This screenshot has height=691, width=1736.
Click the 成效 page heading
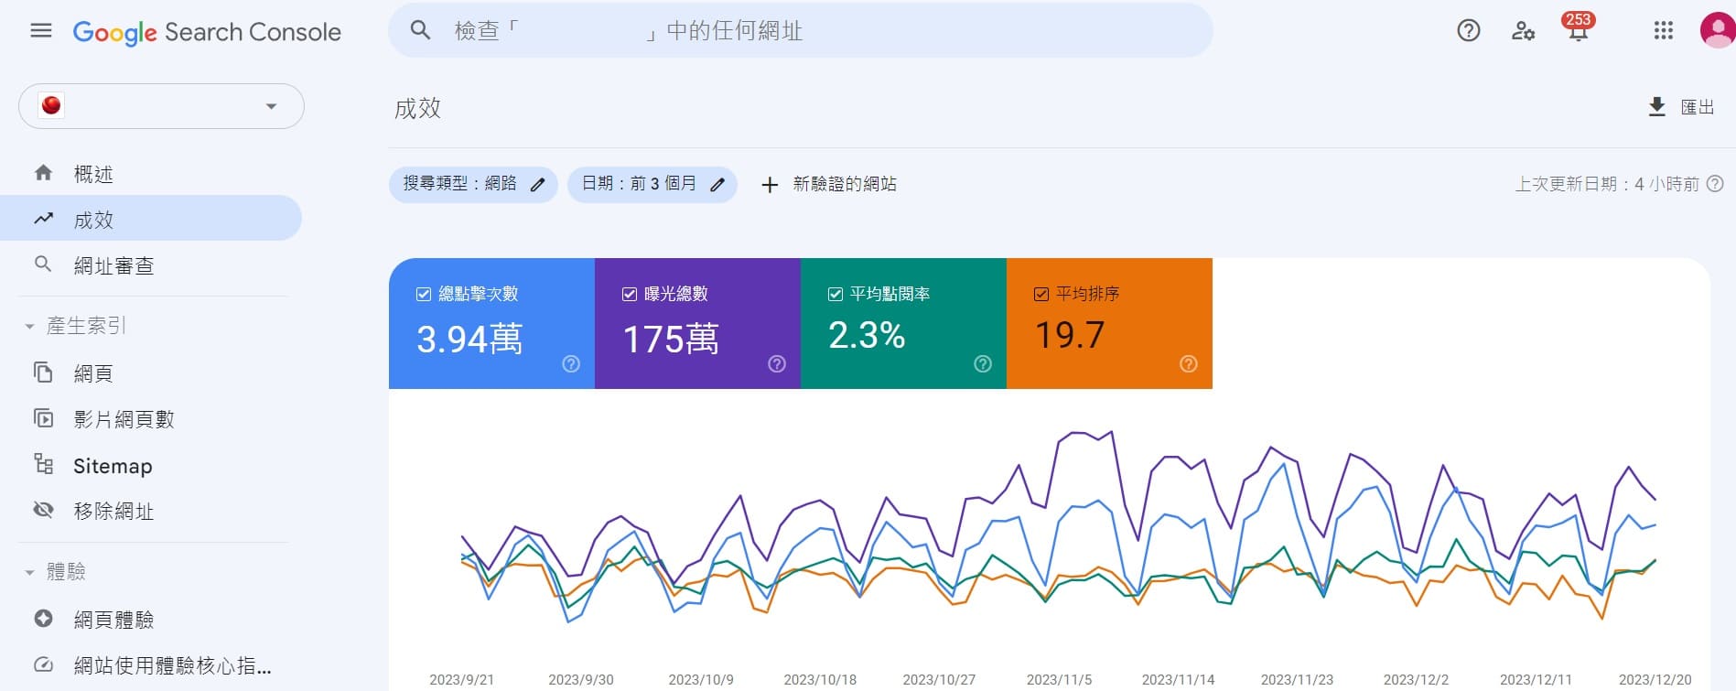[x=418, y=108]
